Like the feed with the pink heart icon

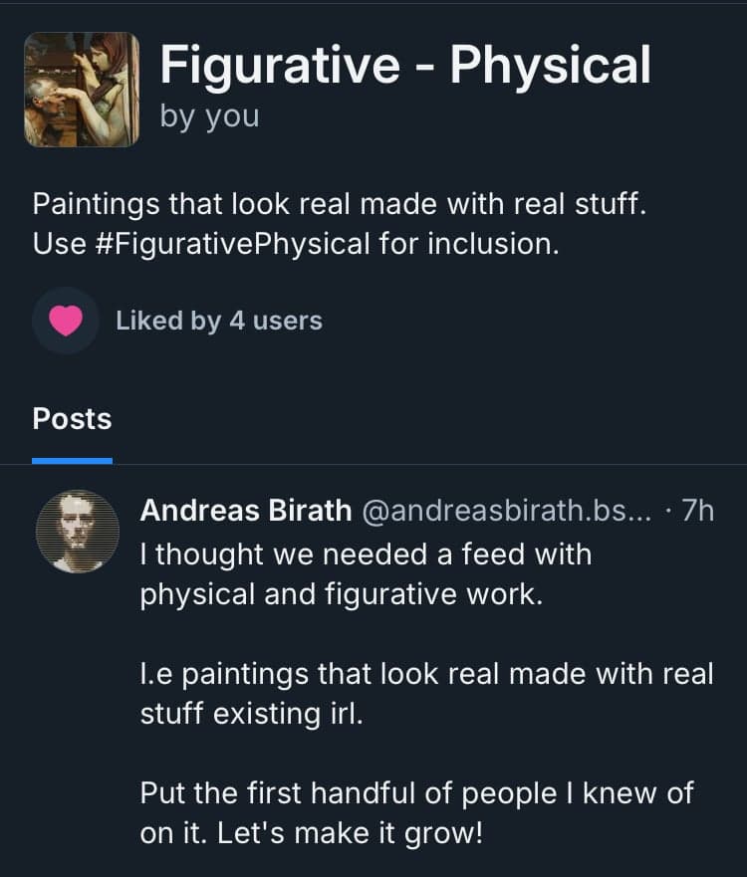coord(66,321)
